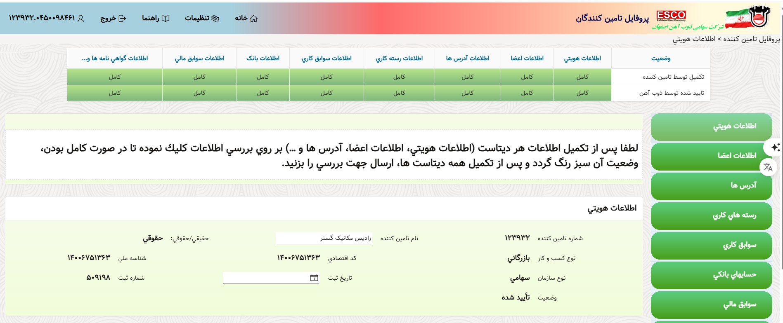Open the حسابهاي بانكي sidebar button
This screenshot has width=783, height=323.
712,275
